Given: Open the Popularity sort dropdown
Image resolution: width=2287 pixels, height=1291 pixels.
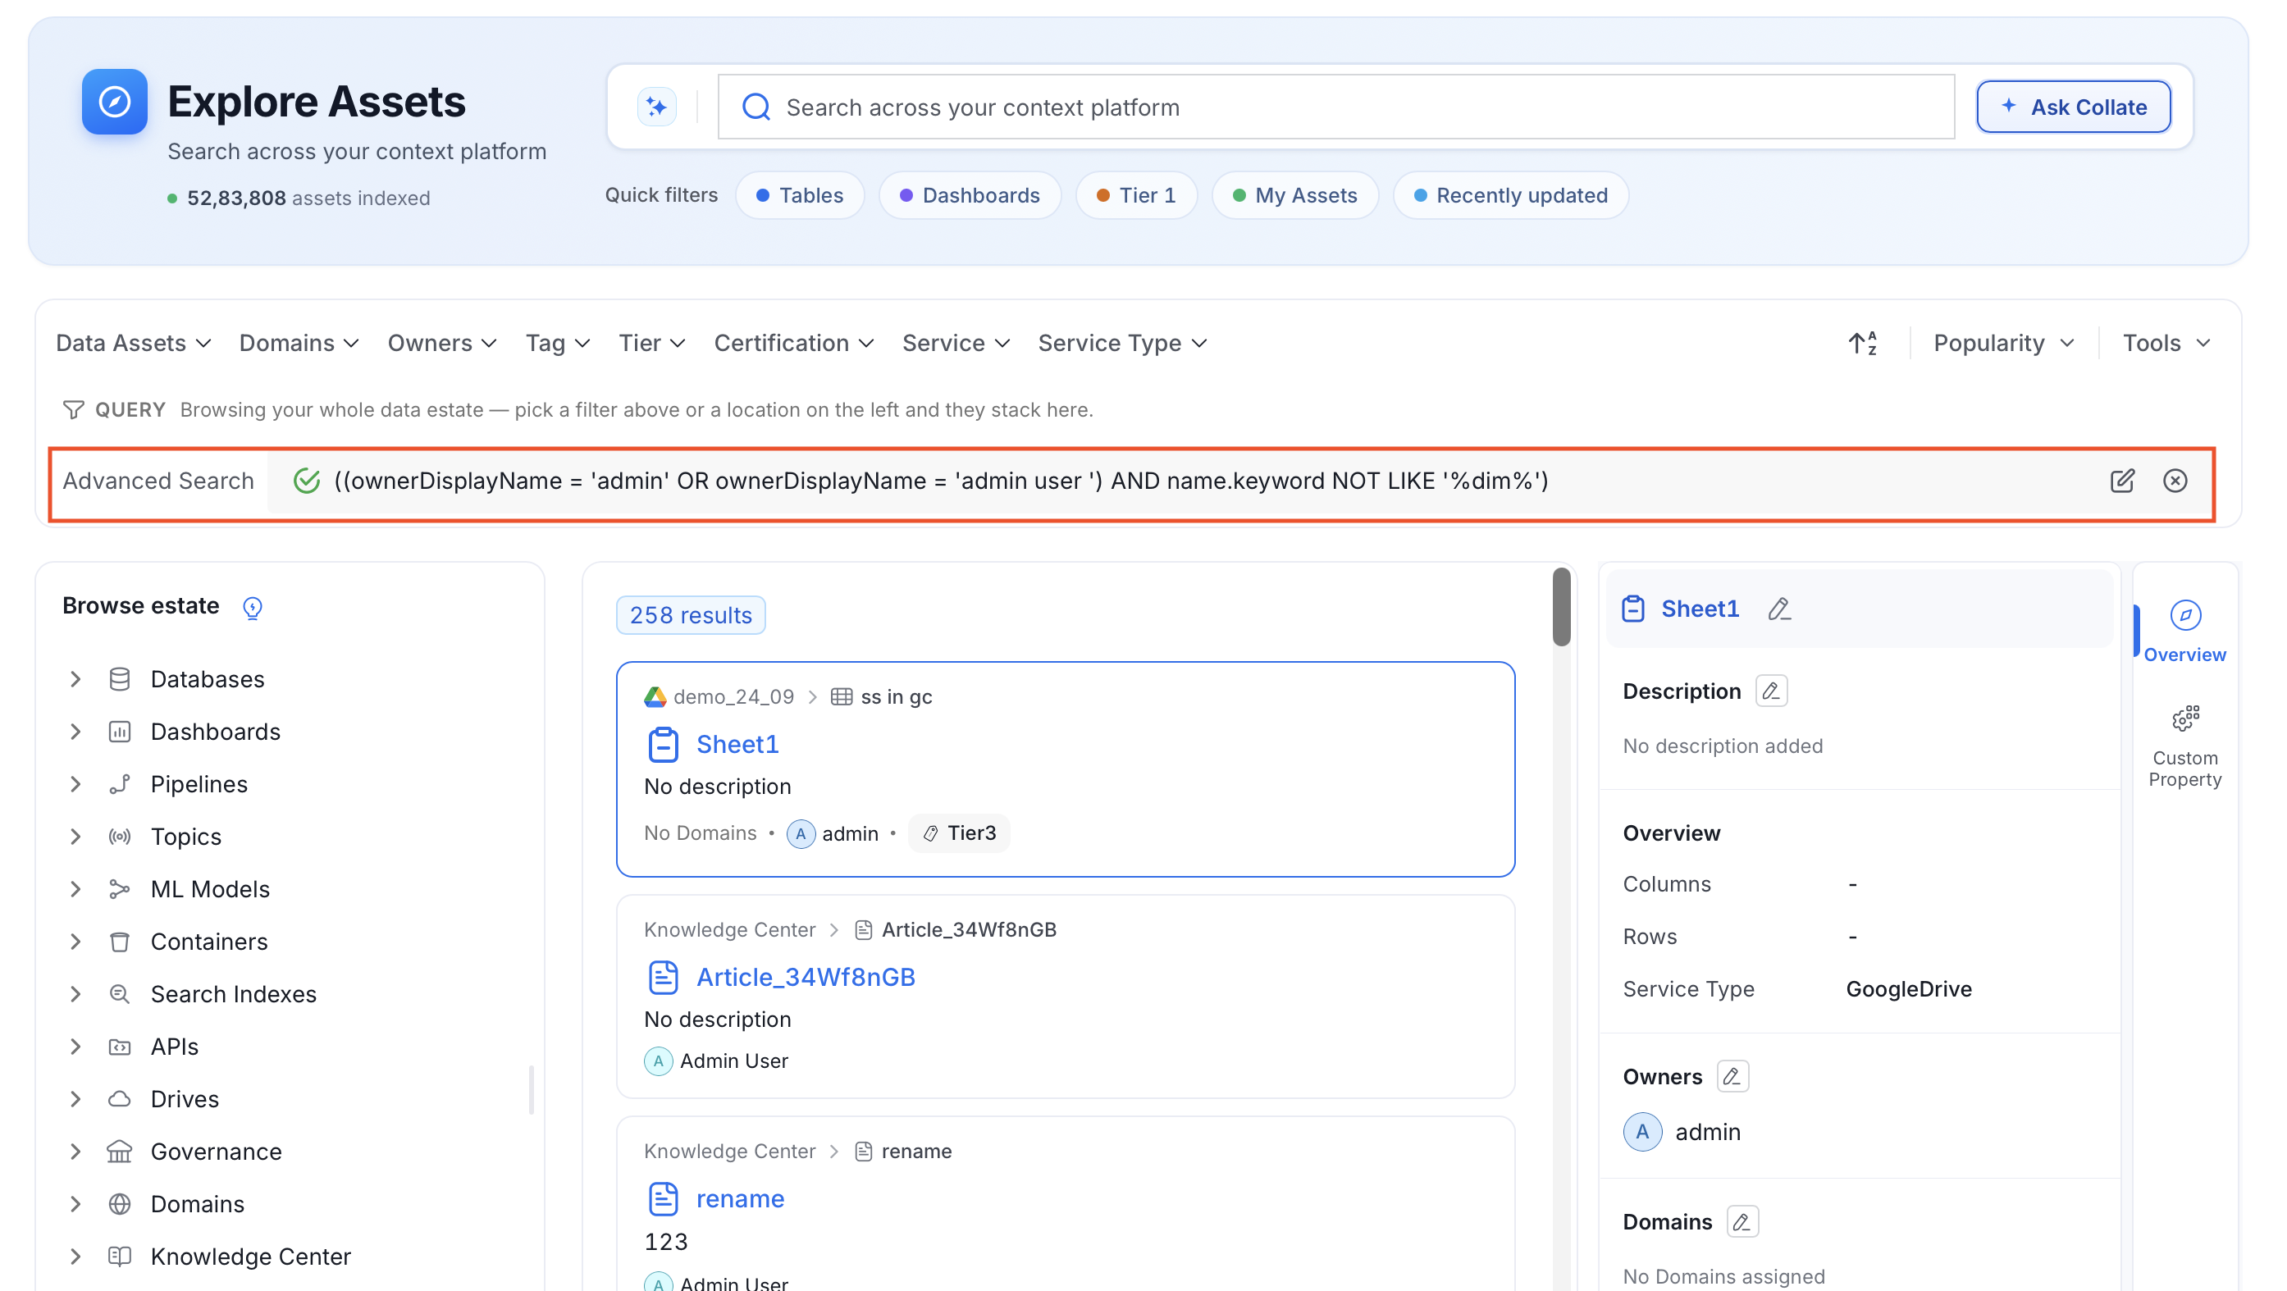Looking at the screenshot, I should coord(2003,344).
